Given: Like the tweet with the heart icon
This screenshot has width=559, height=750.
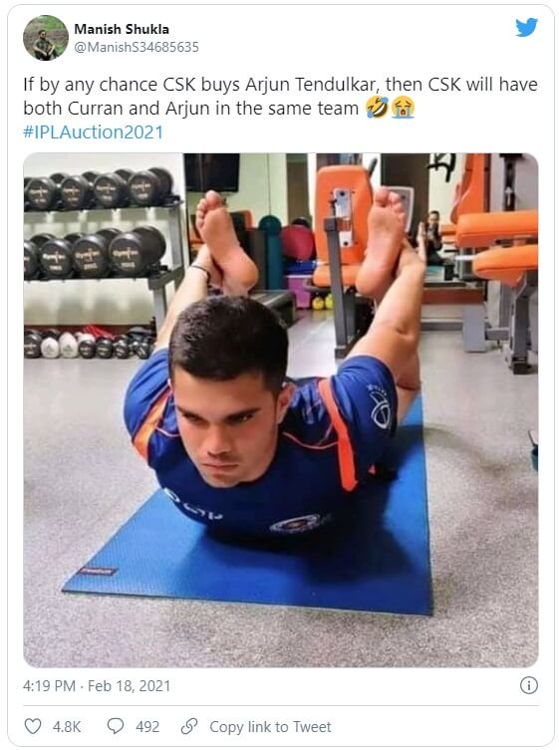Looking at the screenshot, I should tap(33, 726).
